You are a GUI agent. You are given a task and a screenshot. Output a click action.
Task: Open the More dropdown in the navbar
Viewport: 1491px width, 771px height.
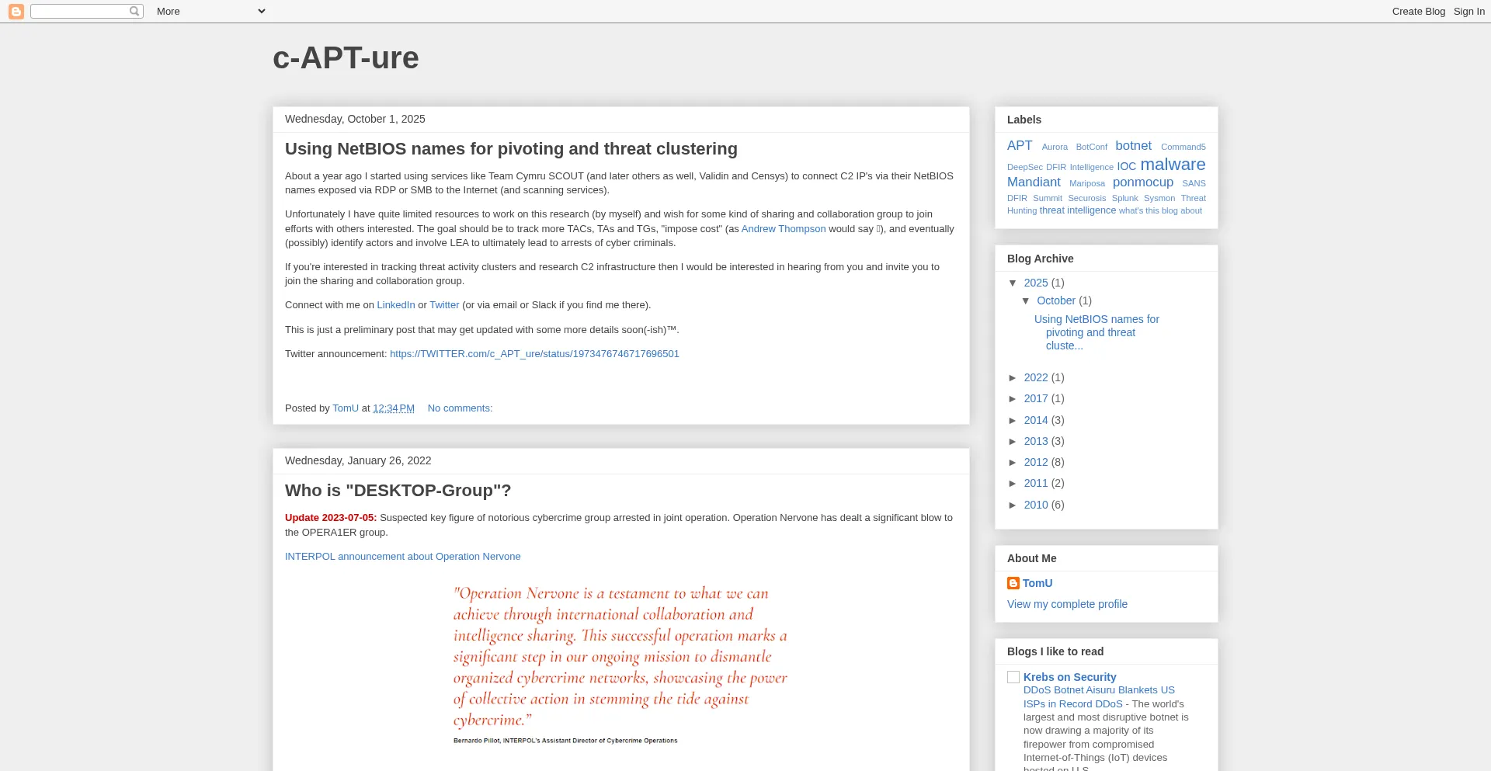click(x=210, y=11)
